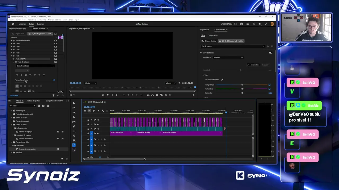
Task: Adjust the Temperatura slider handle
Action: click(x=242, y=85)
